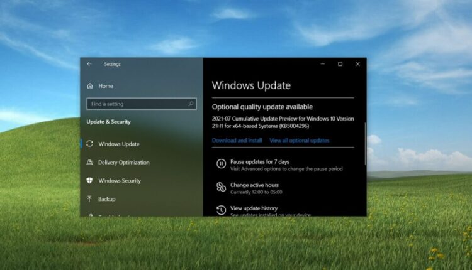Click Visit Advanced options subtitle text

click(x=286, y=169)
